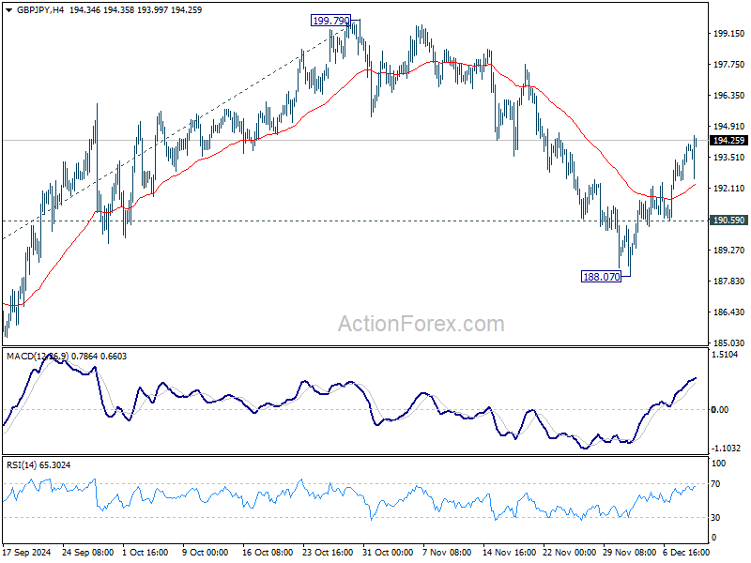
Task: Open the chart menu triangle beside GBPJPY,H4
Action: coord(9,10)
